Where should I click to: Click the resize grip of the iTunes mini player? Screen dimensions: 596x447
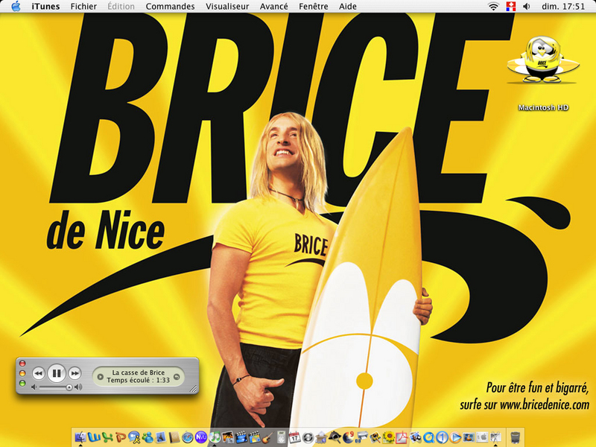click(x=194, y=389)
